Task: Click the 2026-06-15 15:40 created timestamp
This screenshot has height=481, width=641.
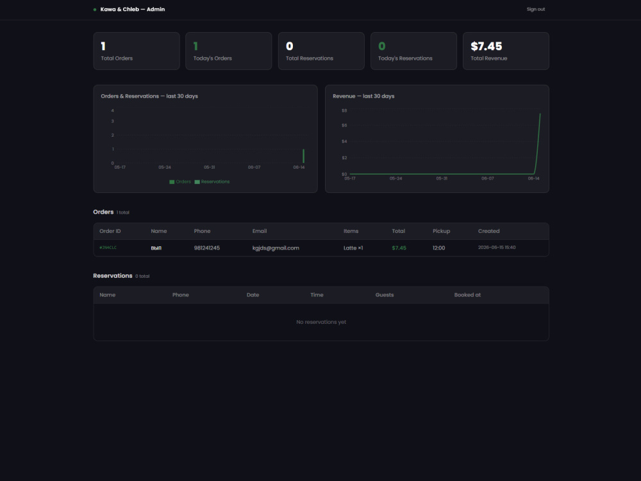Action: click(x=497, y=248)
